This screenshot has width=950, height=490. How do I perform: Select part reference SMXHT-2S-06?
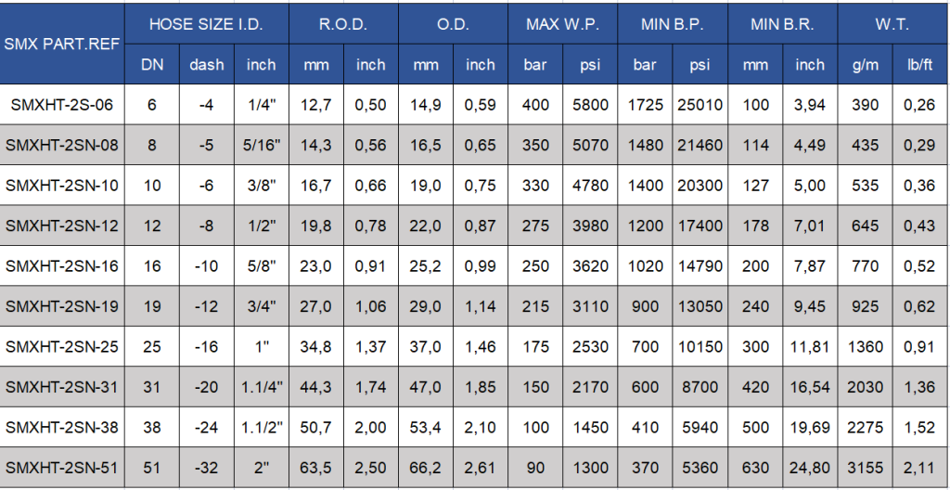point(62,105)
